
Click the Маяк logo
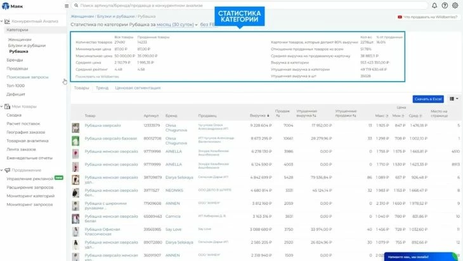pyautogui.click(x=12, y=6)
